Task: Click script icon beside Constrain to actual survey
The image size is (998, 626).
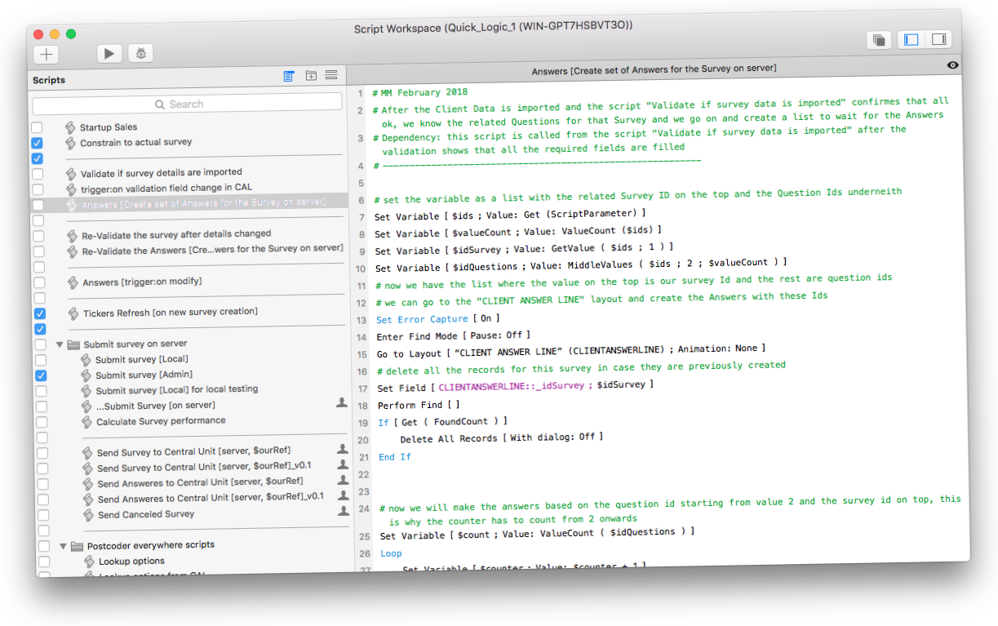Action: click(x=70, y=143)
